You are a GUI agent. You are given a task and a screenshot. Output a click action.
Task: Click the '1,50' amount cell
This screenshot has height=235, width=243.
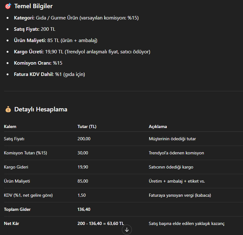pyautogui.click(x=82, y=195)
